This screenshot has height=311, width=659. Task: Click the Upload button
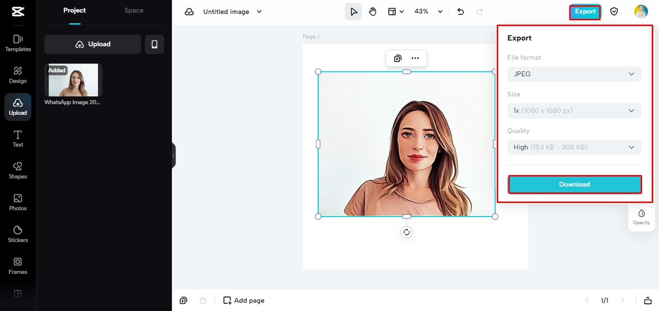pyautogui.click(x=93, y=44)
